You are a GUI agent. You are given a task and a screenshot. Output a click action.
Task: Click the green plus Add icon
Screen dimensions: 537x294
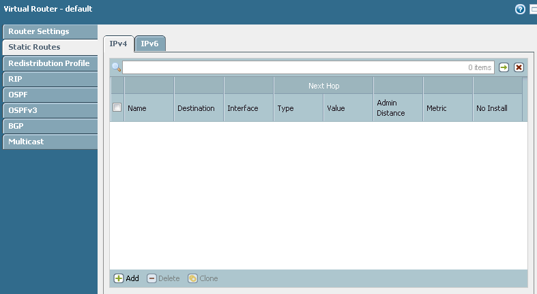click(119, 278)
